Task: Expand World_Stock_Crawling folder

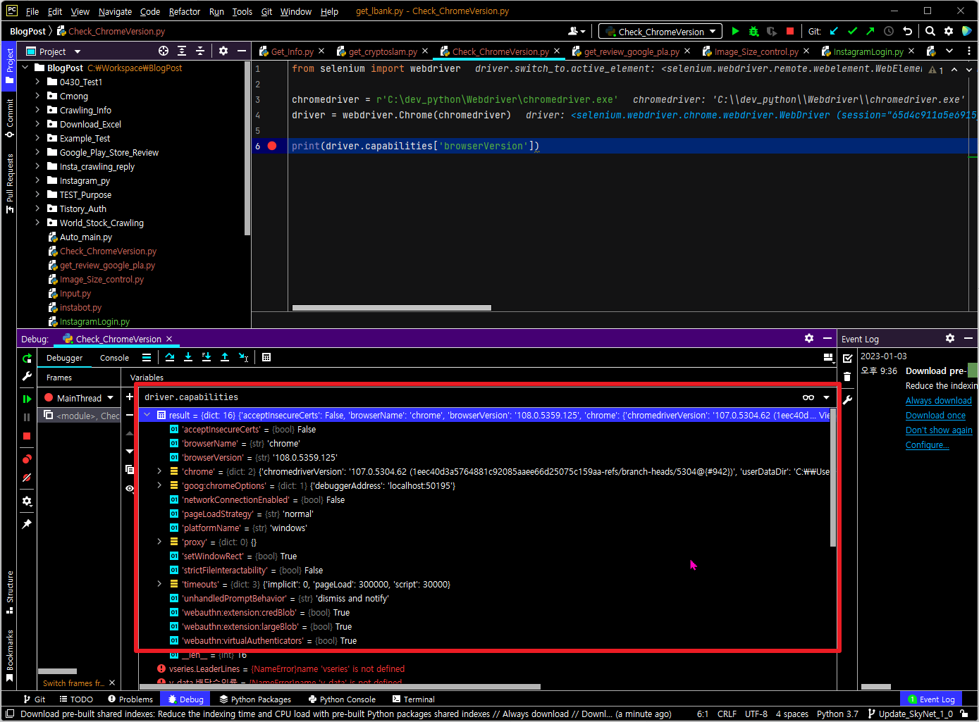Action: [37, 223]
